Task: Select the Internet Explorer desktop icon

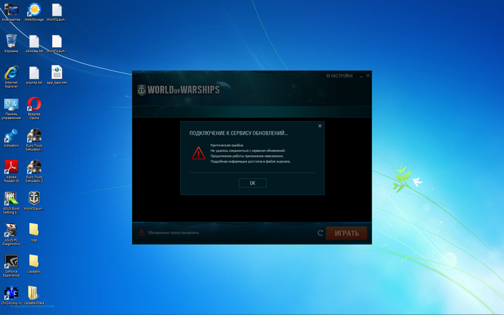Action: point(11,77)
